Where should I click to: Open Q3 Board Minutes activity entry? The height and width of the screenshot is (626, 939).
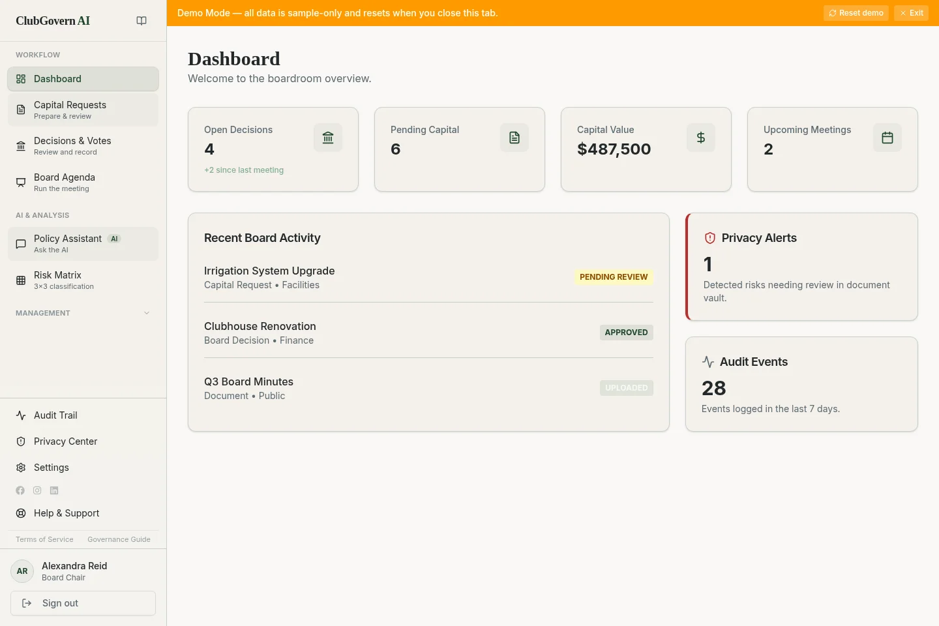pyautogui.click(x=428, y=388)
